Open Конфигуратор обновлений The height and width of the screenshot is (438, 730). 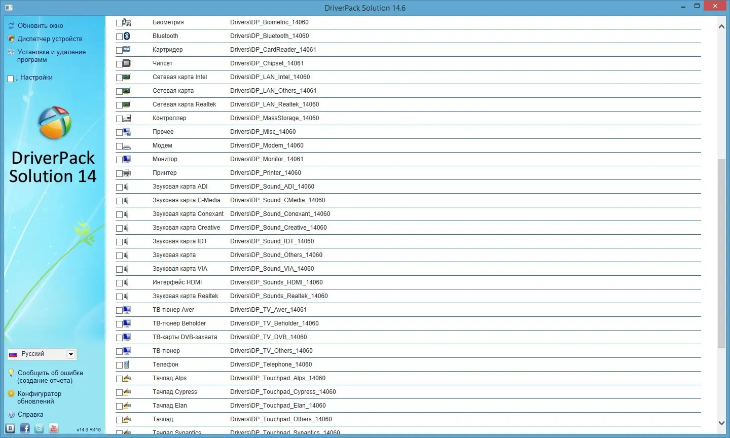[40, 397]
